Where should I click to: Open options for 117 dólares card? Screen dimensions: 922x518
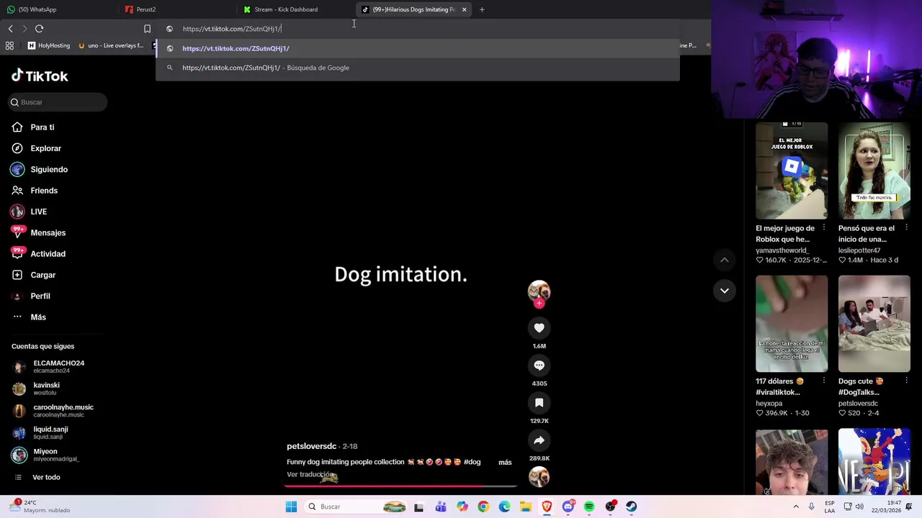[824, 381]
